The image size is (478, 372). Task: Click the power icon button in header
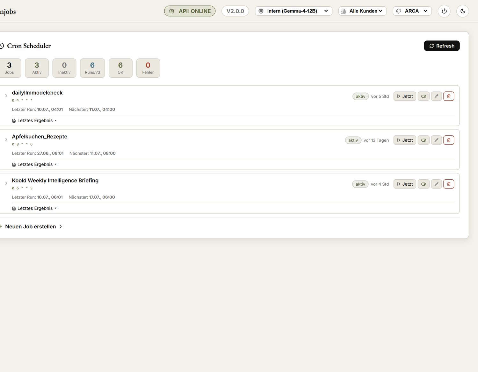click(x=444, y=11)
